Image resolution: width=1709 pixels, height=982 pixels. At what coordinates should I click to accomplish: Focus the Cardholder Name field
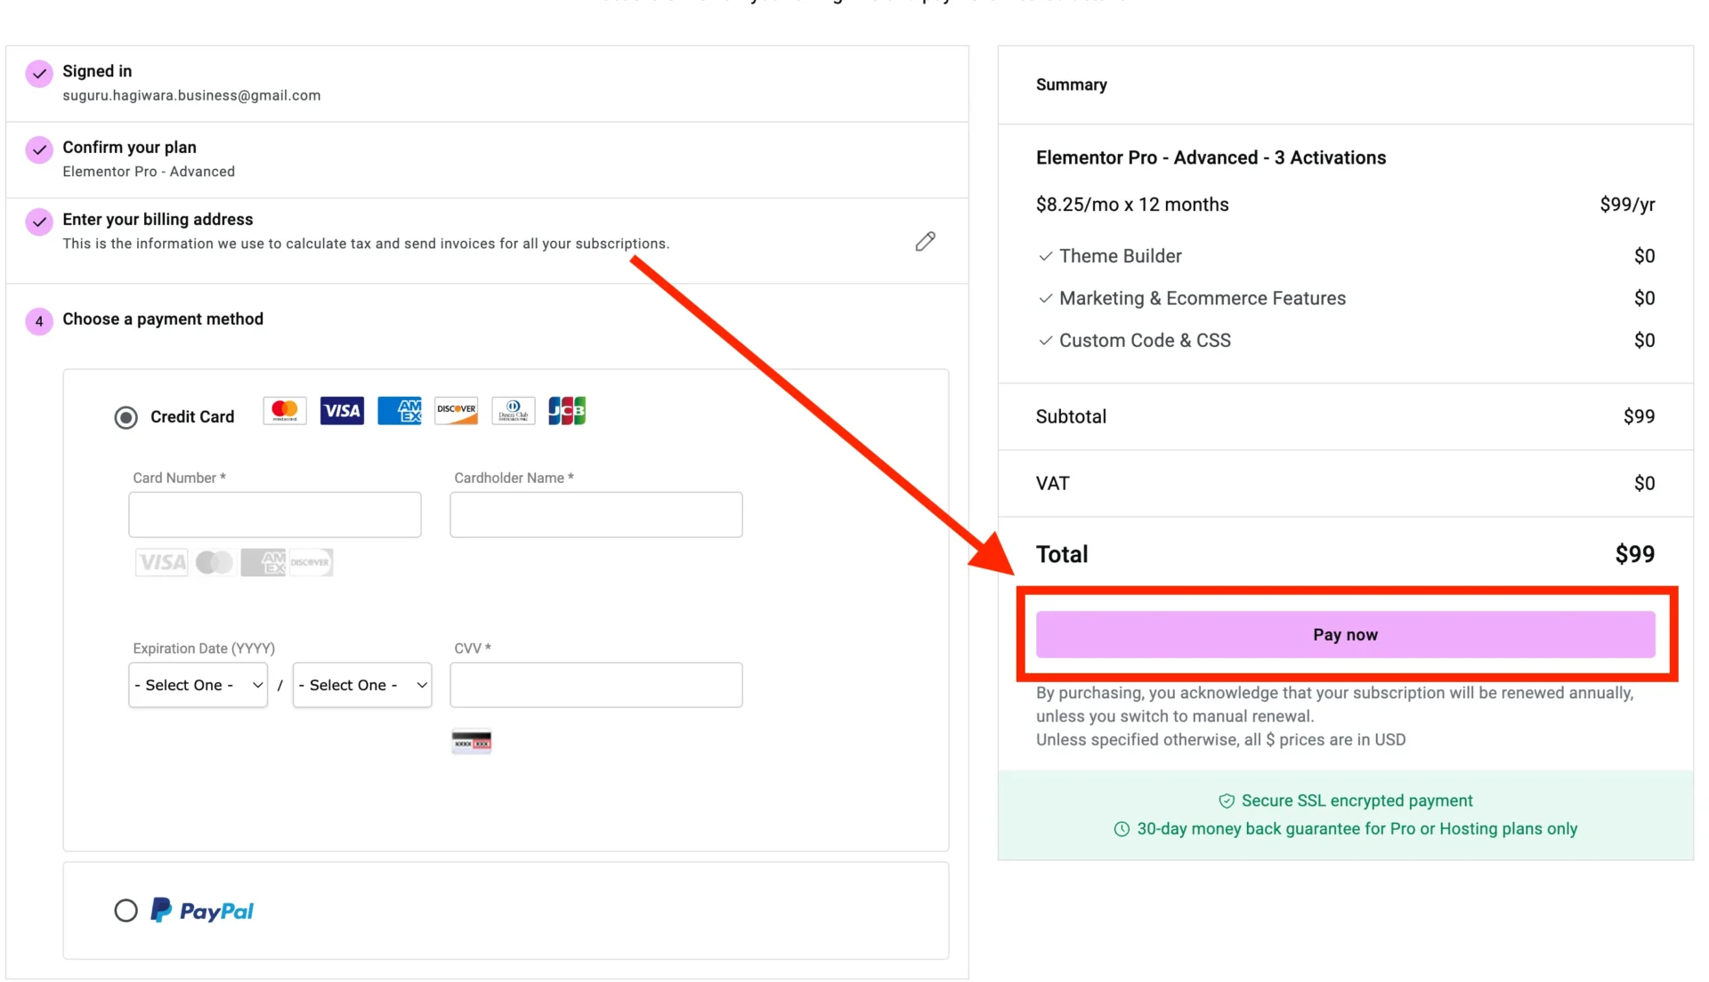[596, 515]
